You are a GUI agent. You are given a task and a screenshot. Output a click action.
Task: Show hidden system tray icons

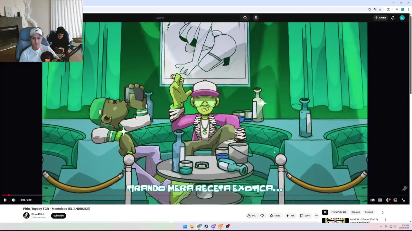tap(381, 227)
